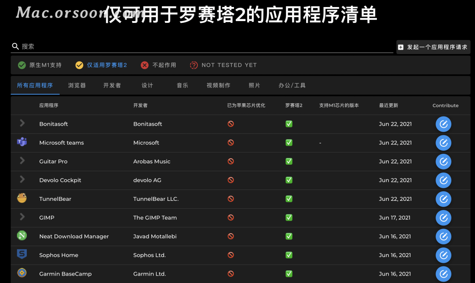The image size is (475, 283).
Task: Click the Bonitasoft application name
Action: pyautogui.click(x=54, y=124)
